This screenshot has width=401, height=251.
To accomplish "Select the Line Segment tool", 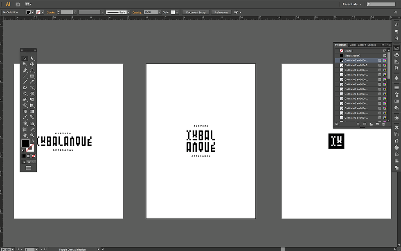I will 25,76.
